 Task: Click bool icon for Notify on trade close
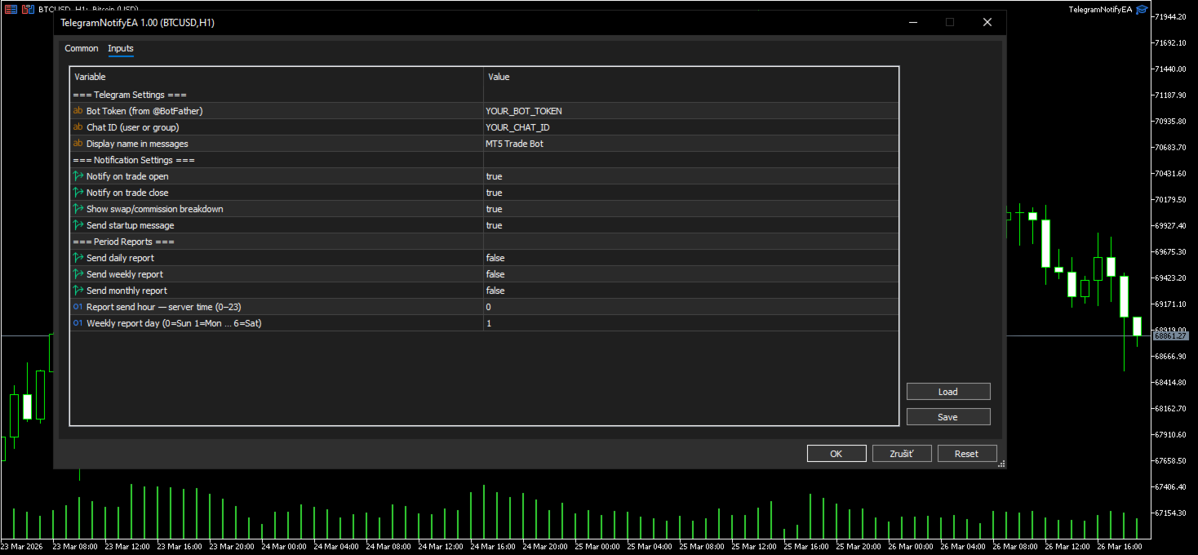tap(78, 193)
